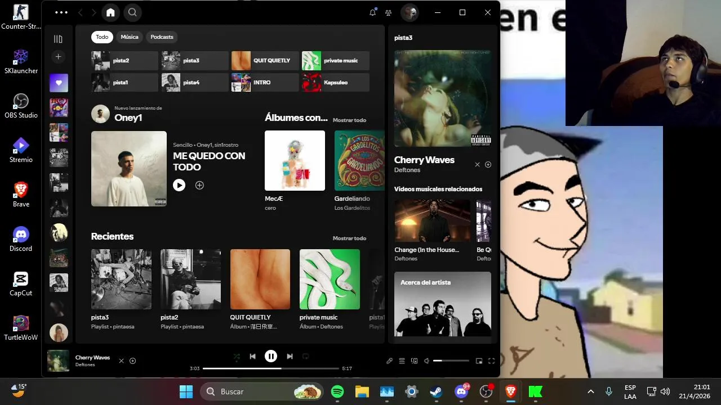
Task: Open the pista2 shortcut tile
Action: (124, 61)
